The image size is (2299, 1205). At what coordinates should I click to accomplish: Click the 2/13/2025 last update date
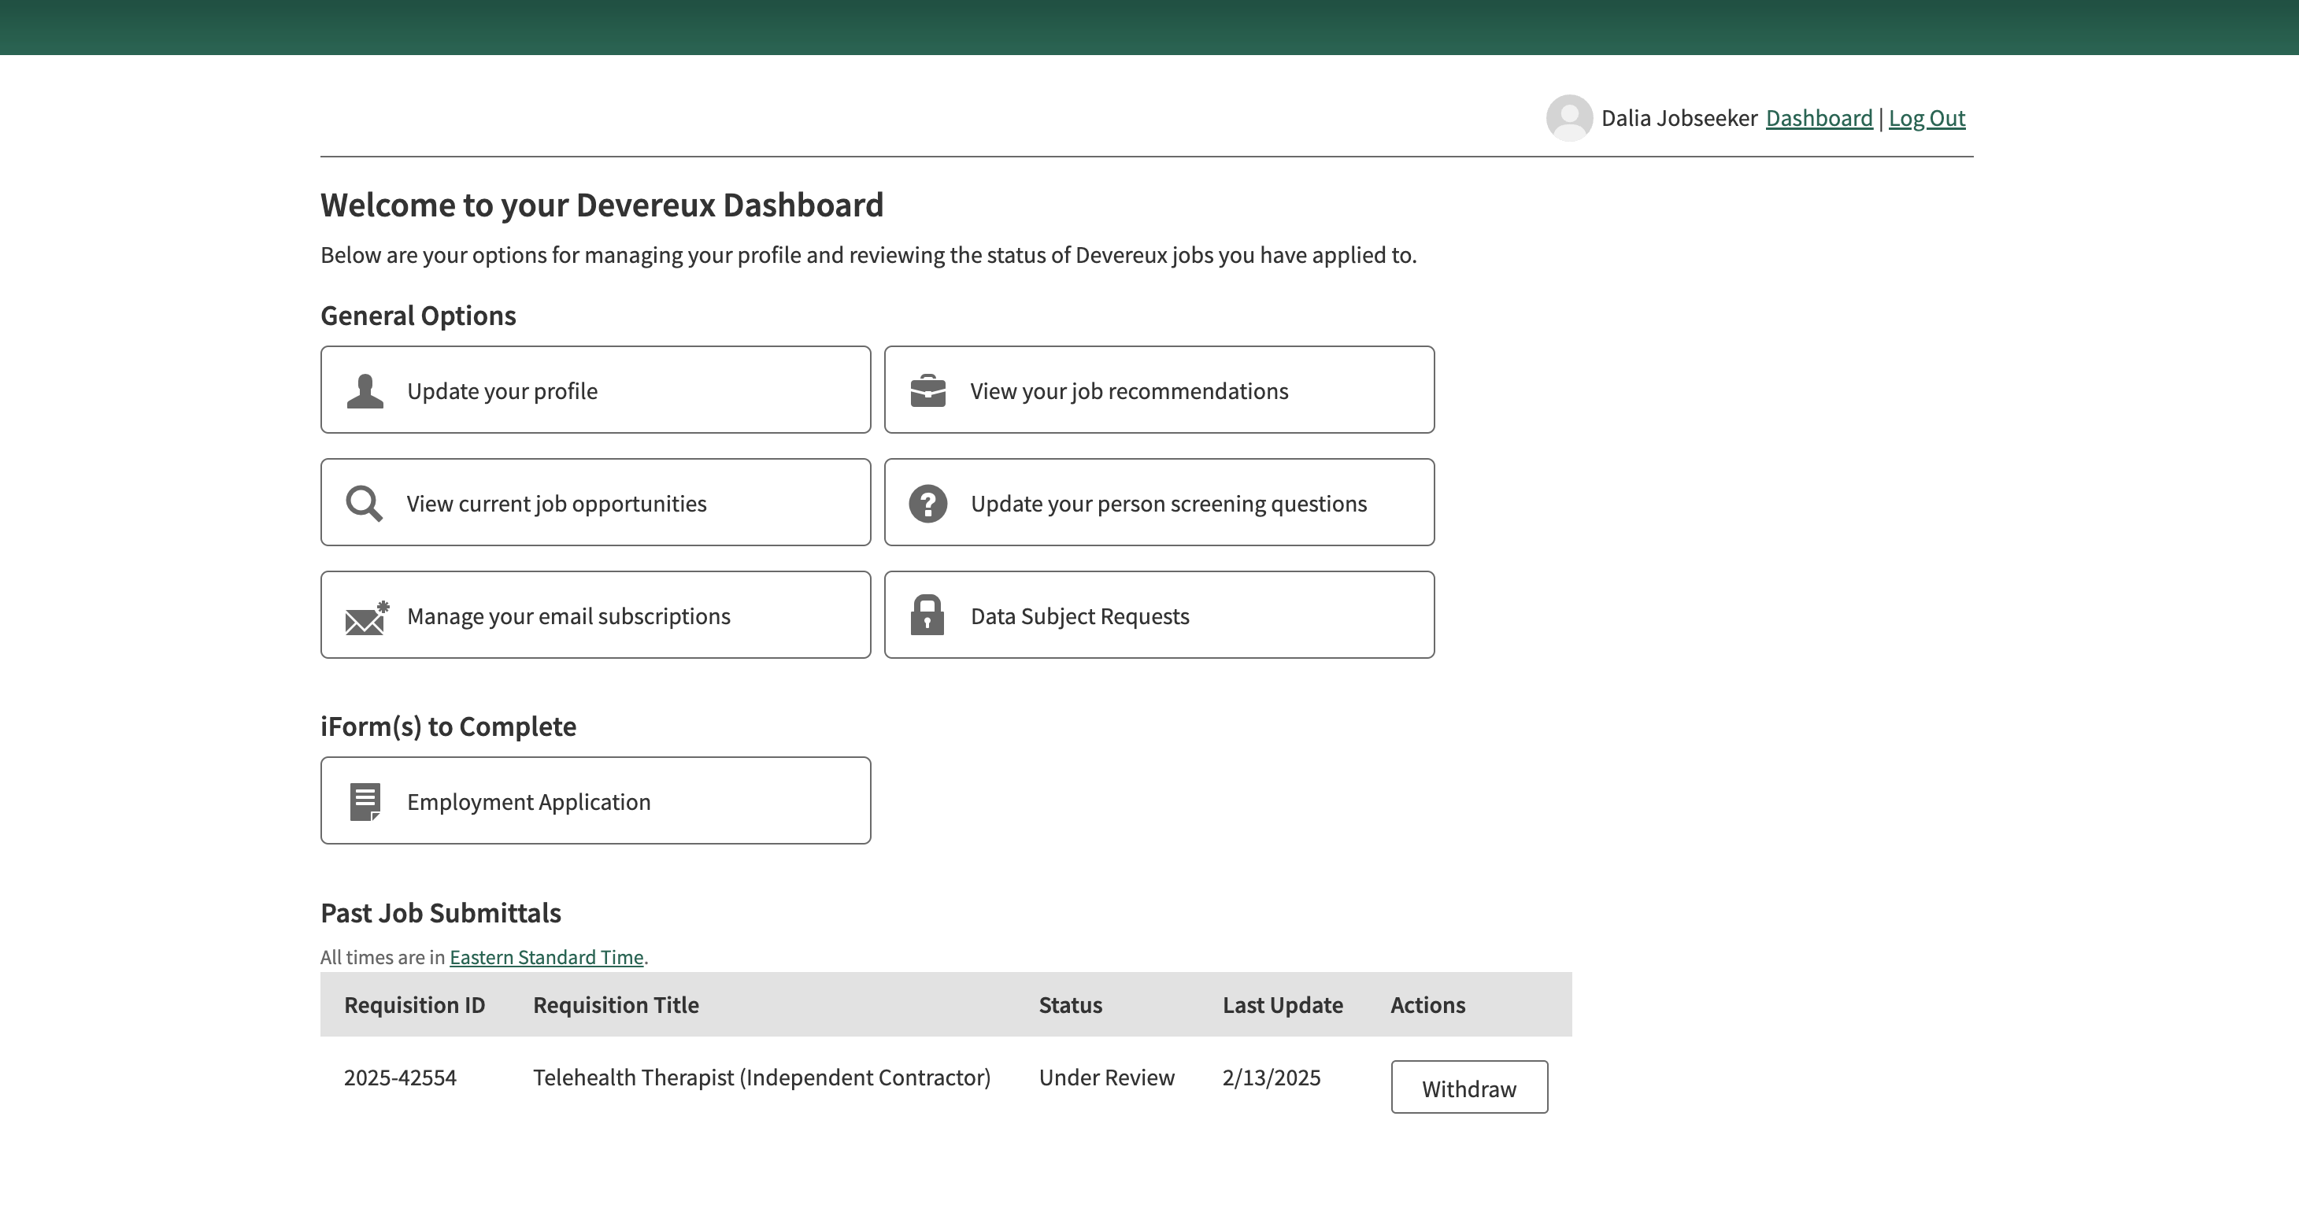coord(1271,1077)
